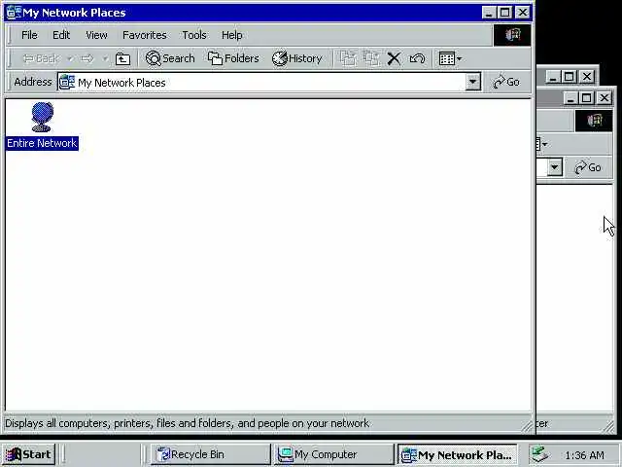Open the Edit menu
The image size is (622, 467).
click(x=61, y=35)
